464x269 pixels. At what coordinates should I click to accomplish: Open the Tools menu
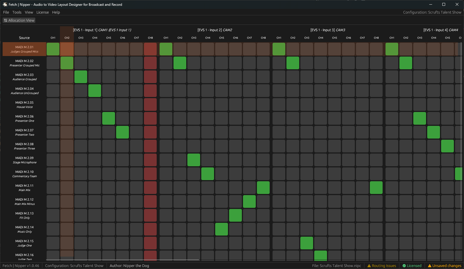(x=17, y=12)
